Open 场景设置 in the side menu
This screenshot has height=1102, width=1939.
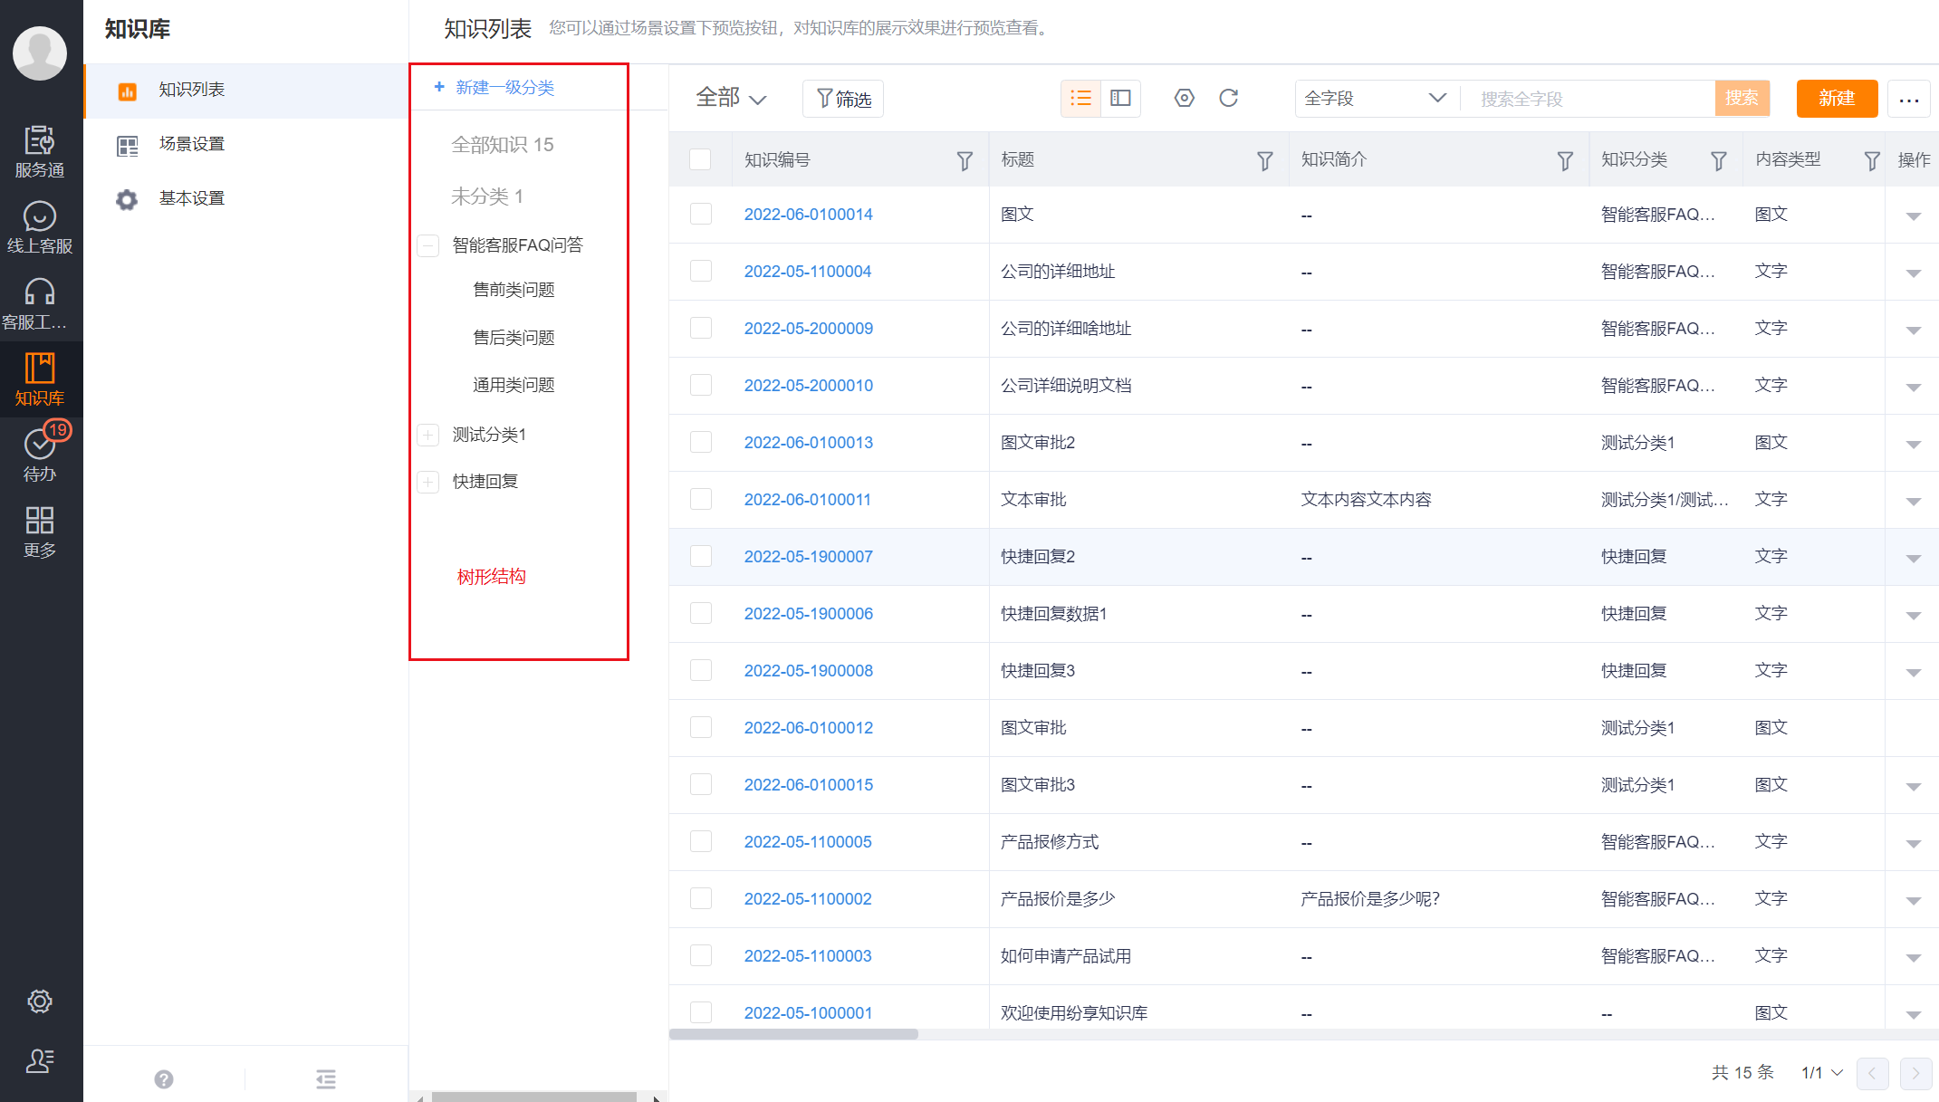pos(191,144)
